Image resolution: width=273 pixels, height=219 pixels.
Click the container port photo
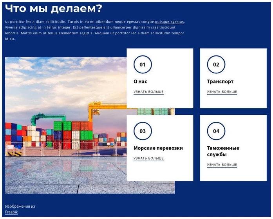66,125
